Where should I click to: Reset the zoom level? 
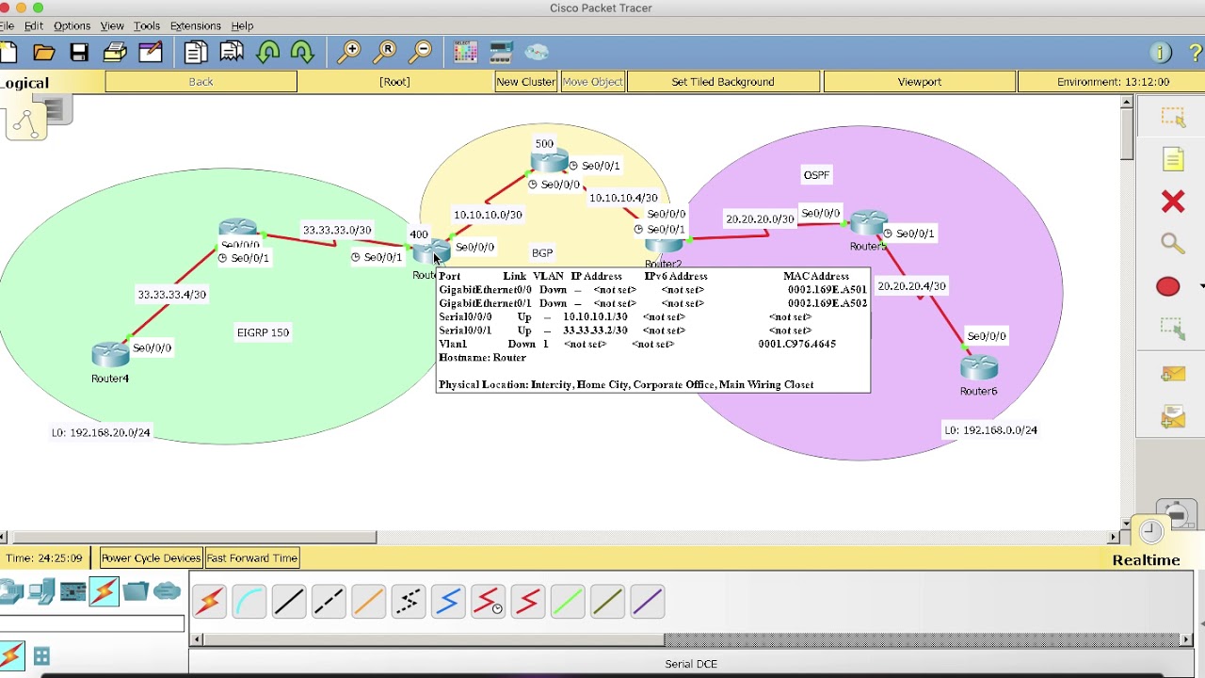tap(385, 52)
